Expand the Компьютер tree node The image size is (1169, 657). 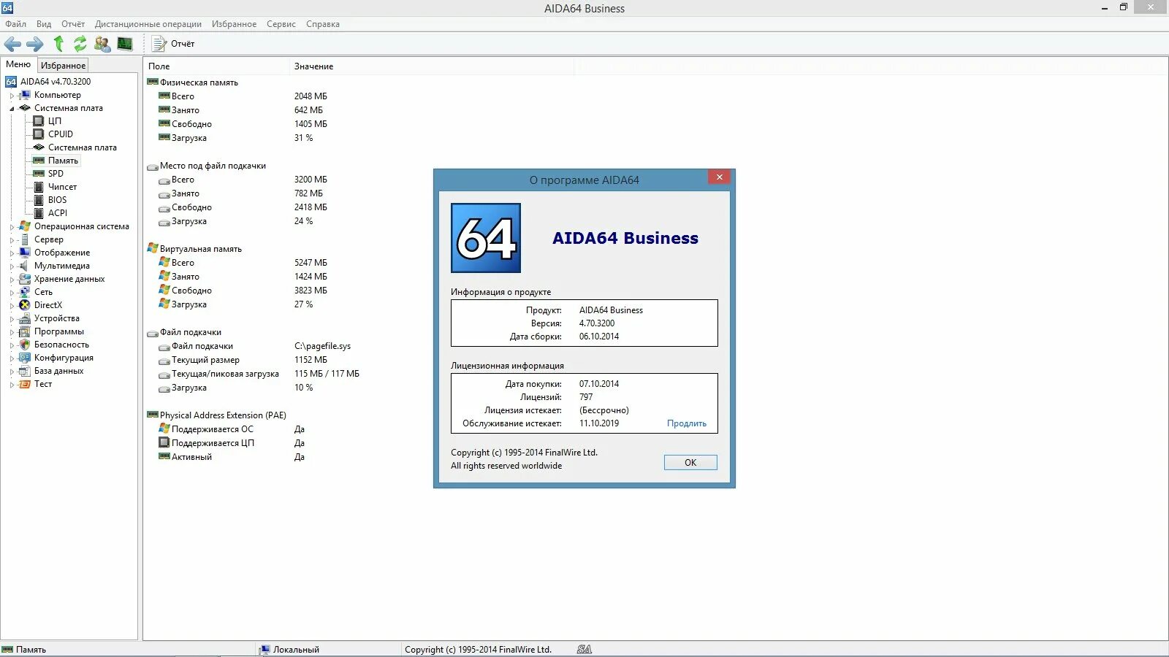[x=12, y=96]
